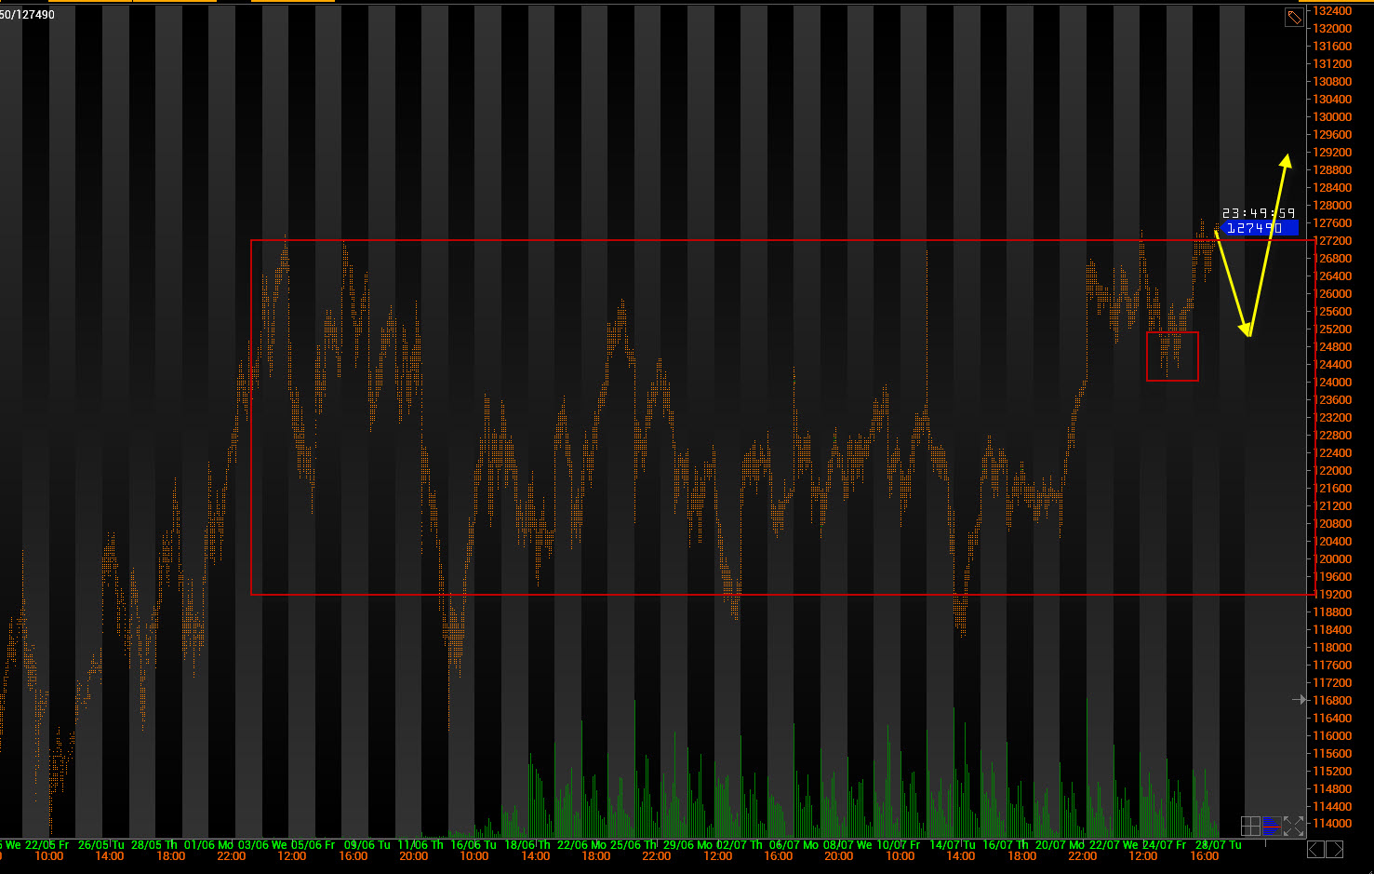Click the 14/07 Tu date label
Viewport: 1374px width, 874px height.
[x=953, y=845]
